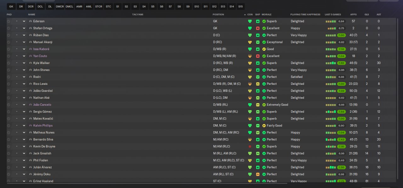Click Kyle Walker's 7.62 rating badge
Viewport: 403px width, 188px height.
point(341,63)
